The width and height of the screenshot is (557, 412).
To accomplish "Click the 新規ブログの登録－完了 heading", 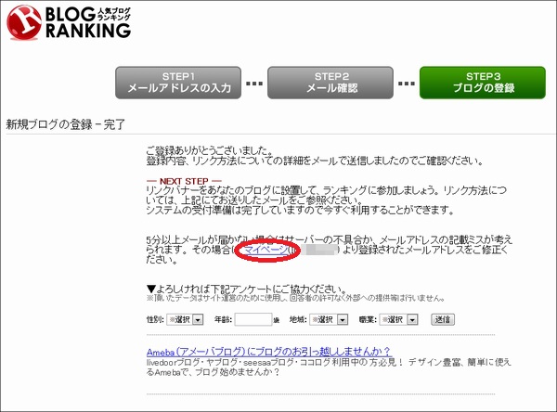I will click(x=65, y=124).
